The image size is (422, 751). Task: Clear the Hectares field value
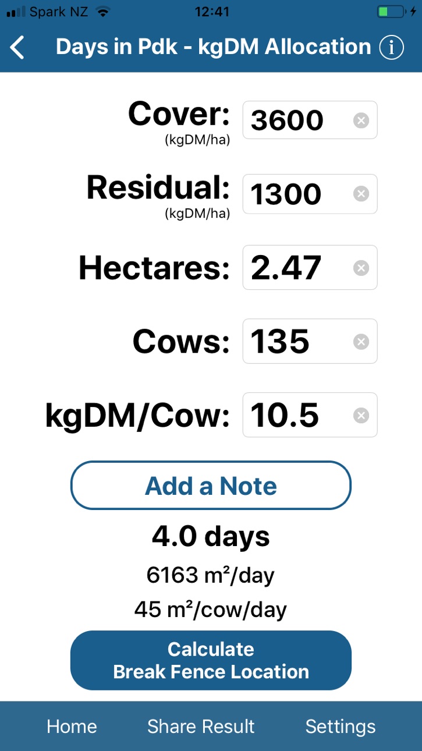click(361, 268)
